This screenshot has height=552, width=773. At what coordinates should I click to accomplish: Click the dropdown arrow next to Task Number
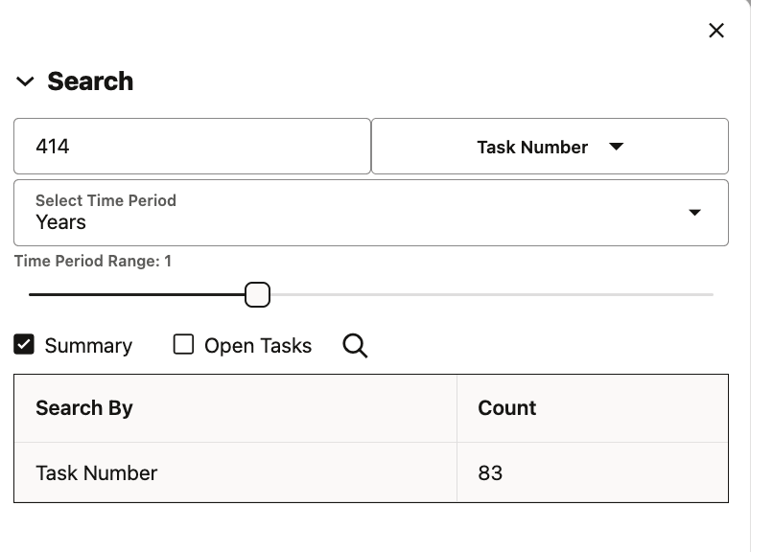click(618, 147)
